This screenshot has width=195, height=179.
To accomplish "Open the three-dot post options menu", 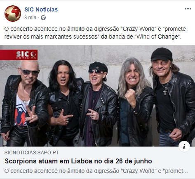I will 188,9.
